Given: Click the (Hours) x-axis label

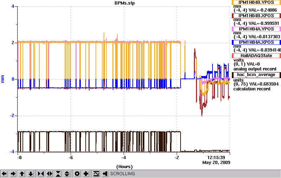Looking at the screenshot, I should tap(125, 167).
